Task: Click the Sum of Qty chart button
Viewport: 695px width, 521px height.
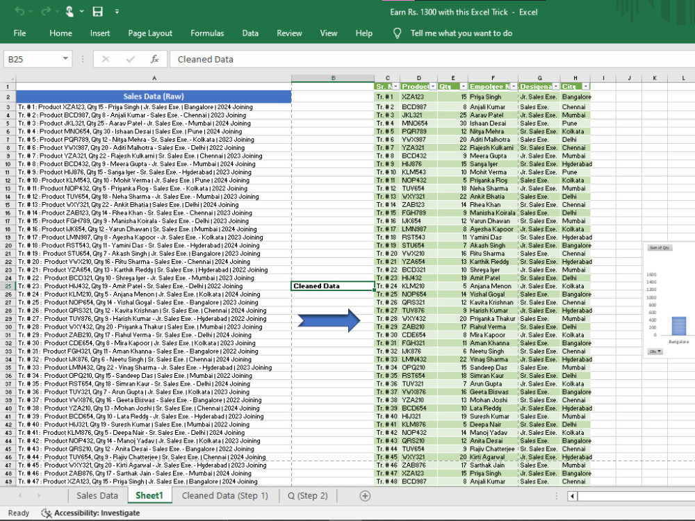Action: [659, 248]
